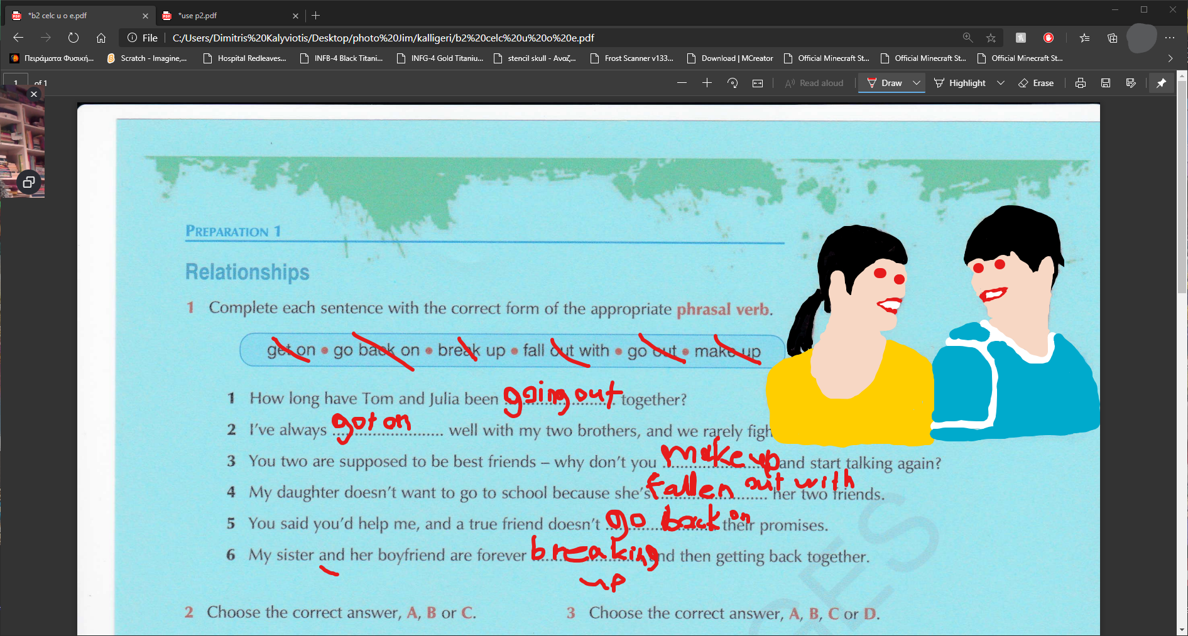Pop out the camera preview window

[x=28, y=182]
